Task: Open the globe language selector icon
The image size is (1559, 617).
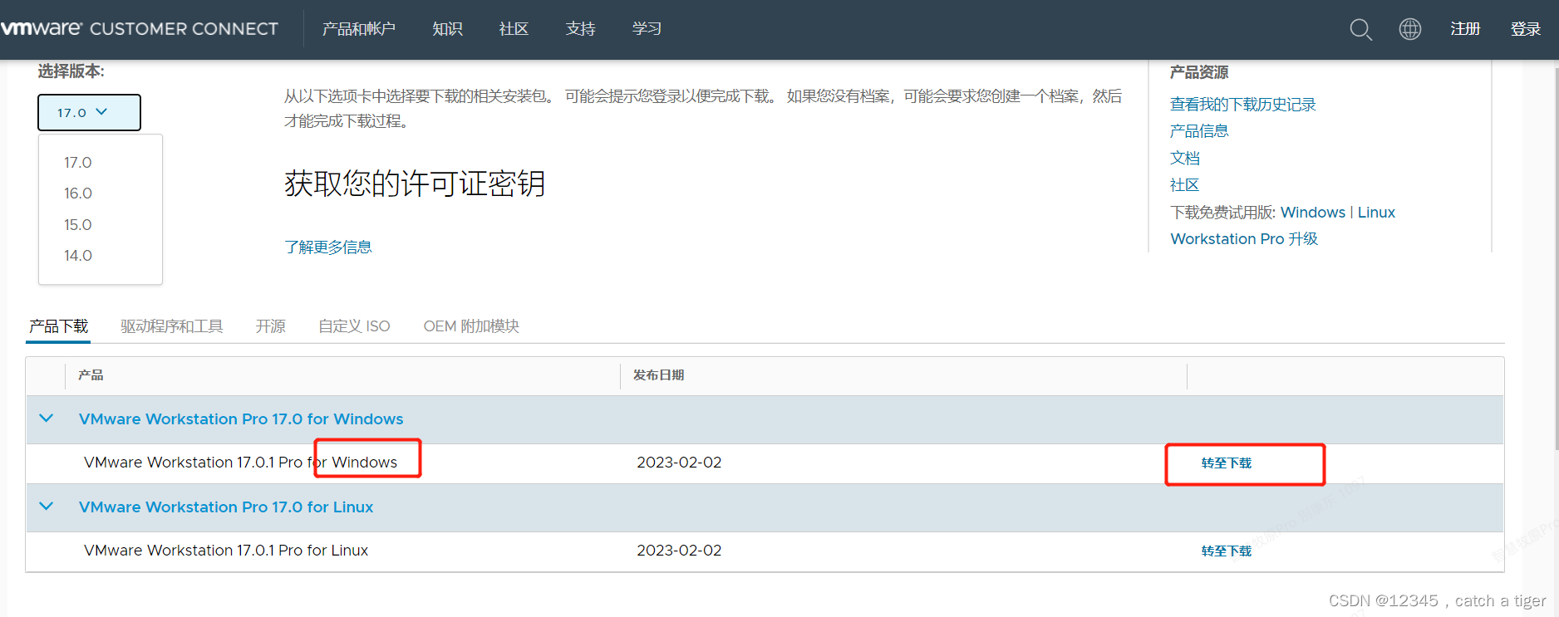Action: tap(1410, 29)
